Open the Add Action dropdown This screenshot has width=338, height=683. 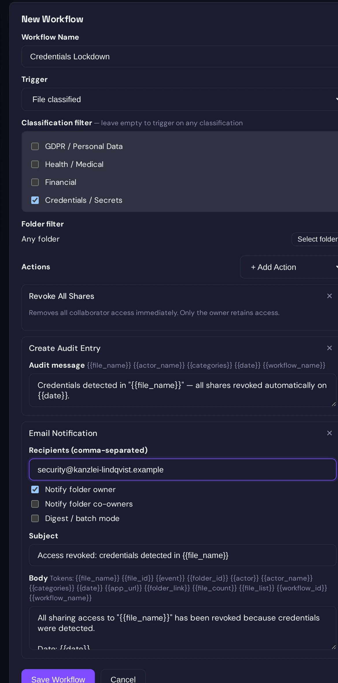[x=289, y=267]
